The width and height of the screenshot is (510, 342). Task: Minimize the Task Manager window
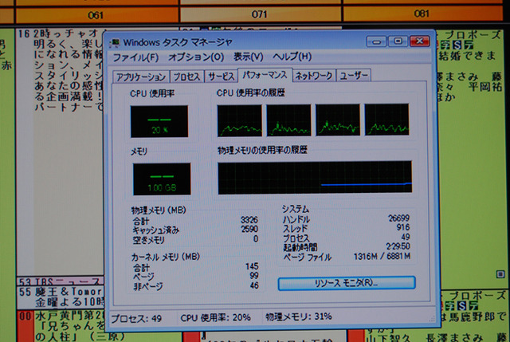376,41
